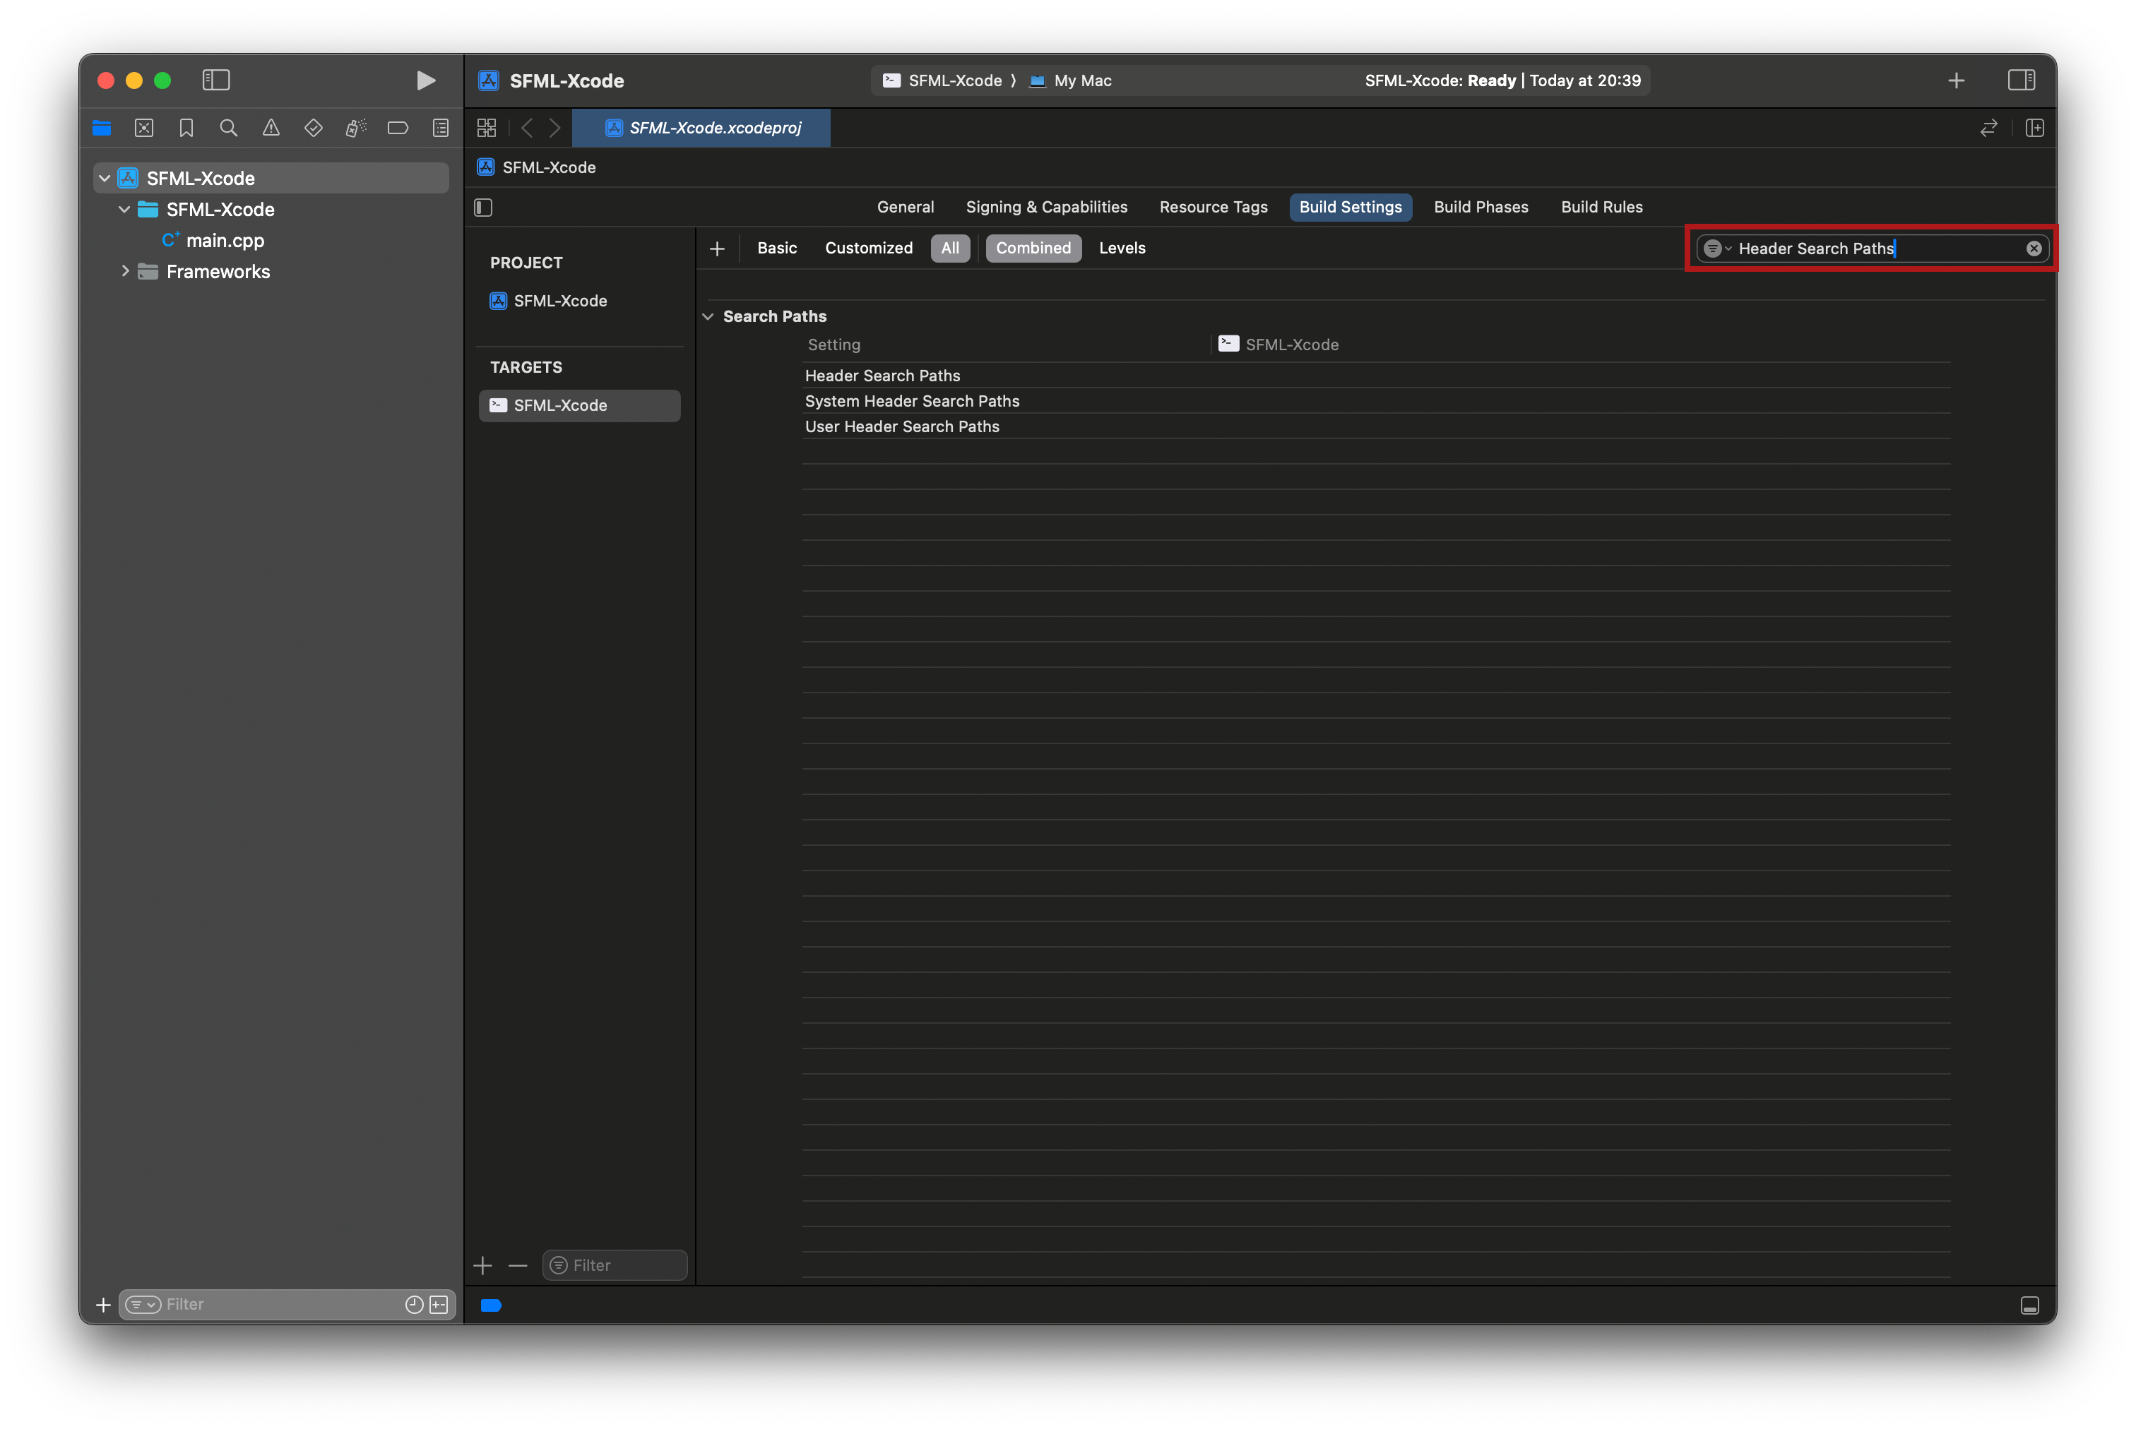This screenshot has height=1429, width=2136.
Task: Click the SFML-Xcode jump bar item
Action: [x=537, y=168]
